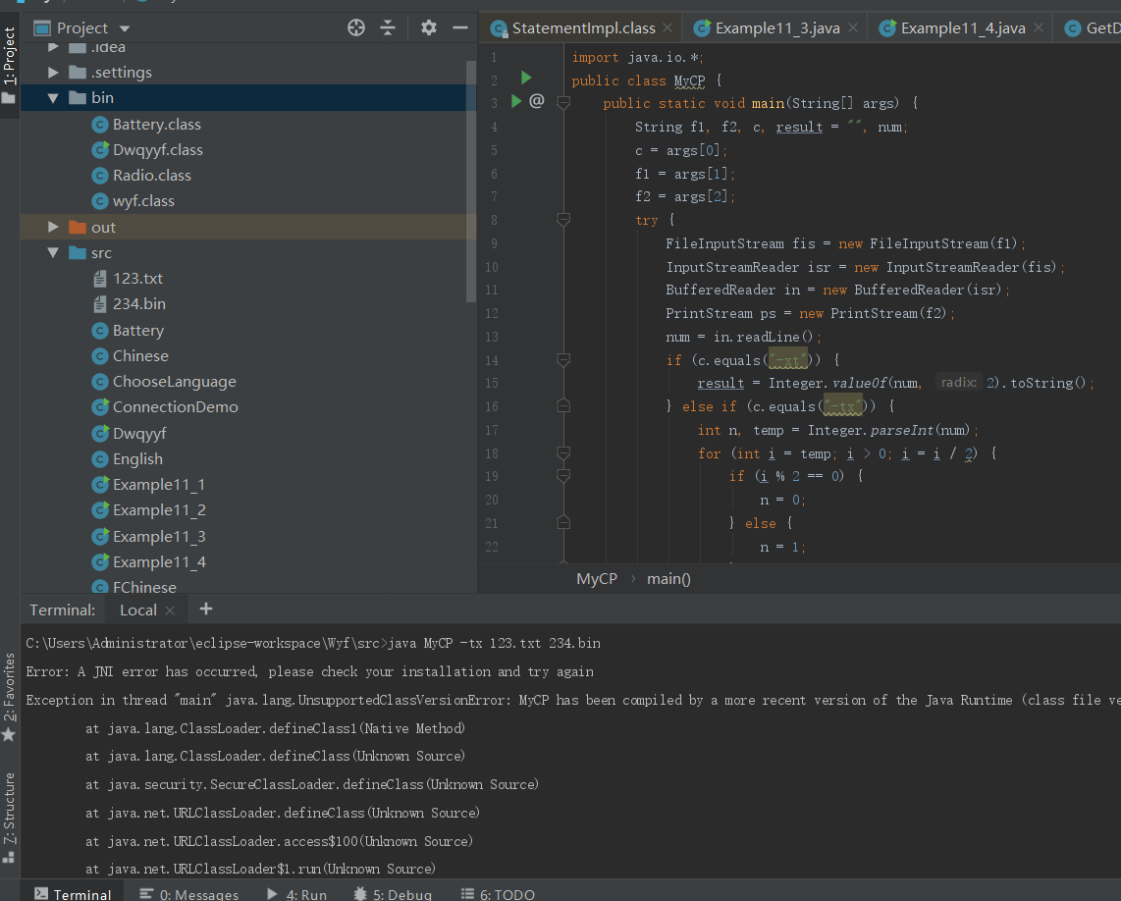Select ChooseLanguage class
The height and width of the screenshot is (901, 1121).
coord(174,382)
